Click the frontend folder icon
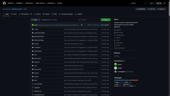The image size is (170, 96). 33,62
